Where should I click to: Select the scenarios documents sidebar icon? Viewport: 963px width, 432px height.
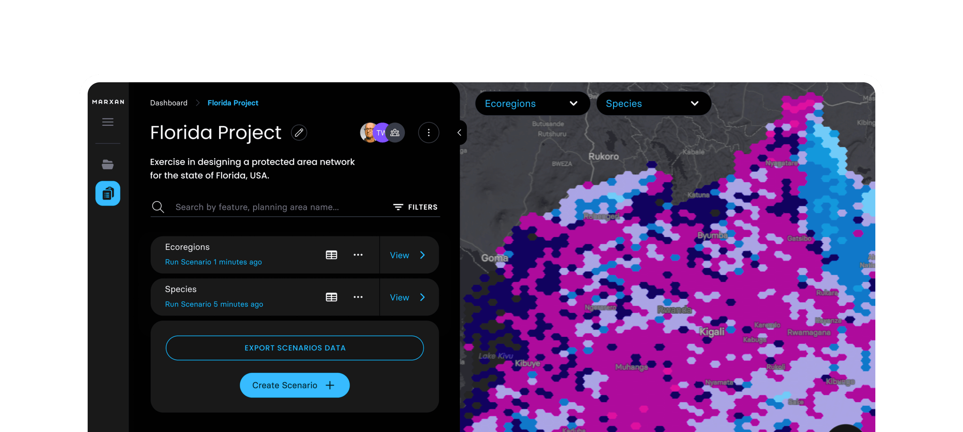(108, 193)
